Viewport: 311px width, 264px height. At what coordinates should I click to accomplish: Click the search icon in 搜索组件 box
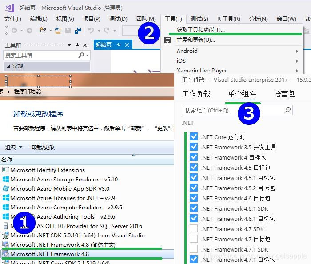click(x=287, y=110)
